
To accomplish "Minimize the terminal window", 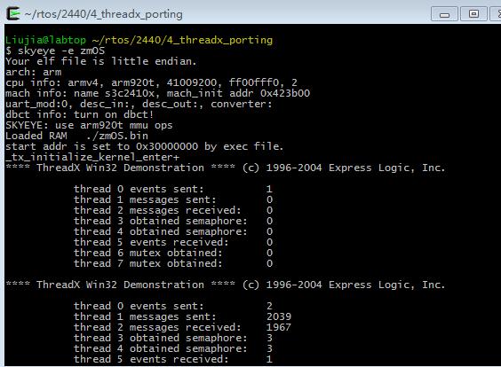I will click(444, 14).
